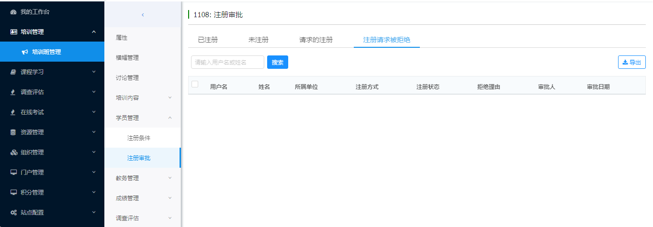The image size is (653, 227).
Task: Click the icon beside 在线考试
Action: tap(13, 112)
